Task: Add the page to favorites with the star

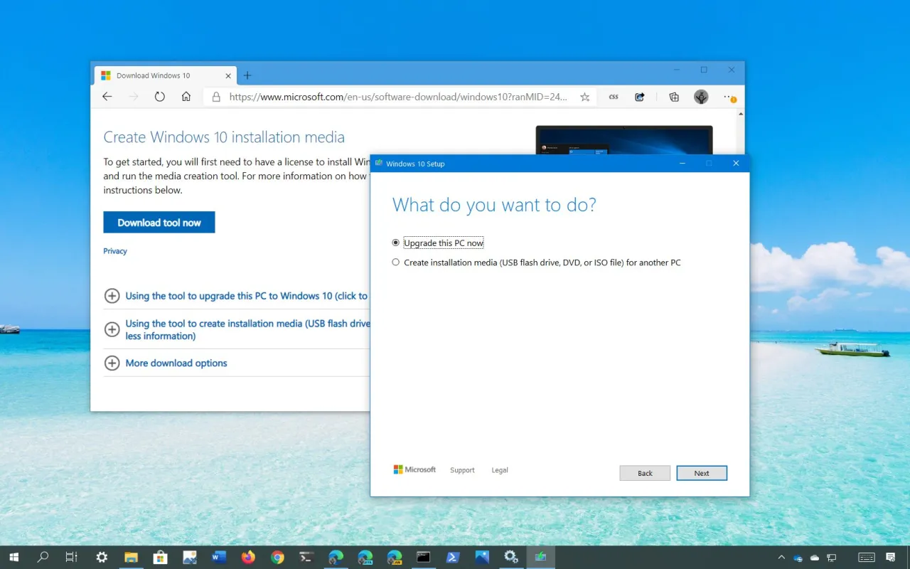Action: click(584, 97)
